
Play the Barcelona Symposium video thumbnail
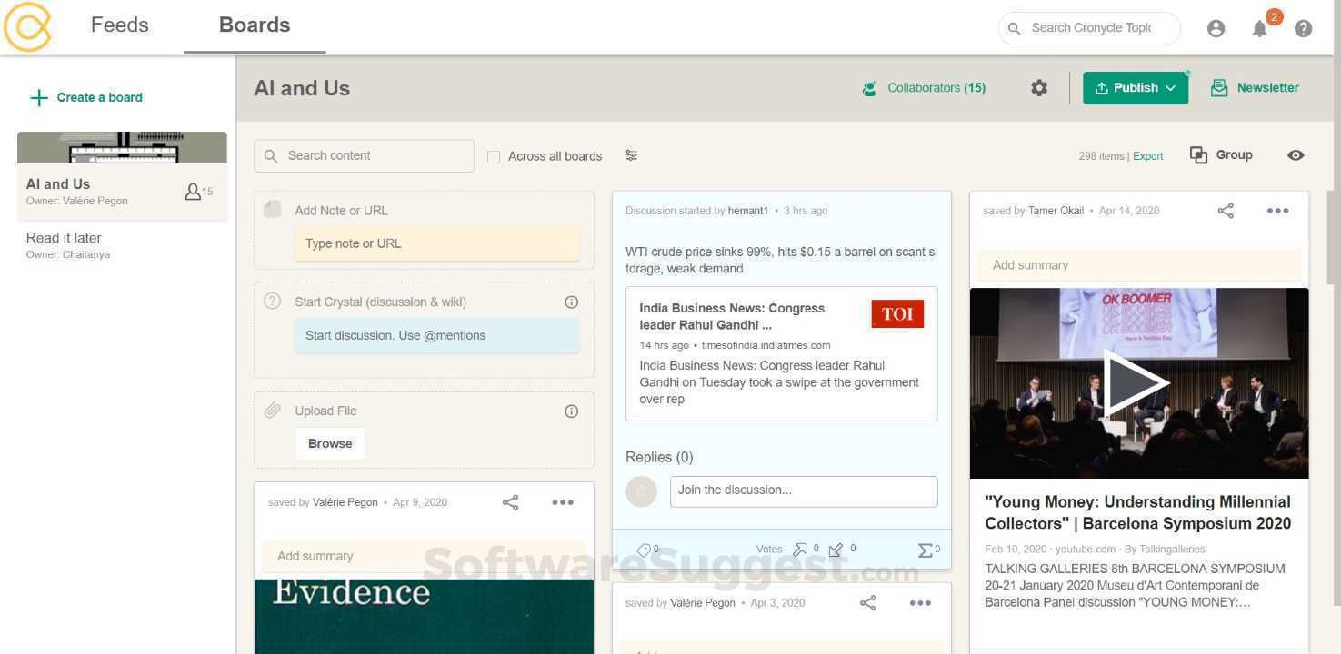click(x=1138, y=382)
